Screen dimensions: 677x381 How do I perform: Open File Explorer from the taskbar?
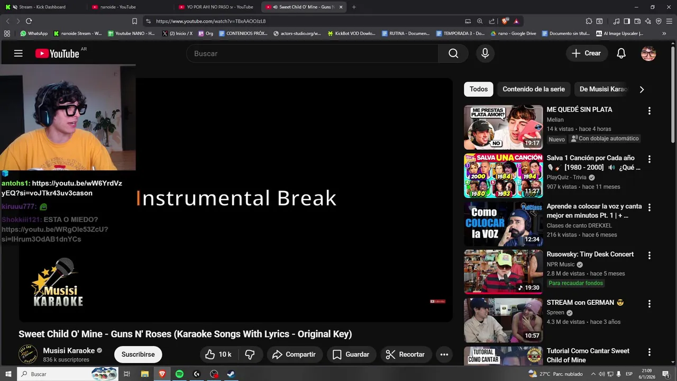coord(145,374)
